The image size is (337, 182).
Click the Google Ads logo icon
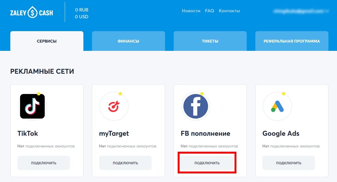(277, 106)
